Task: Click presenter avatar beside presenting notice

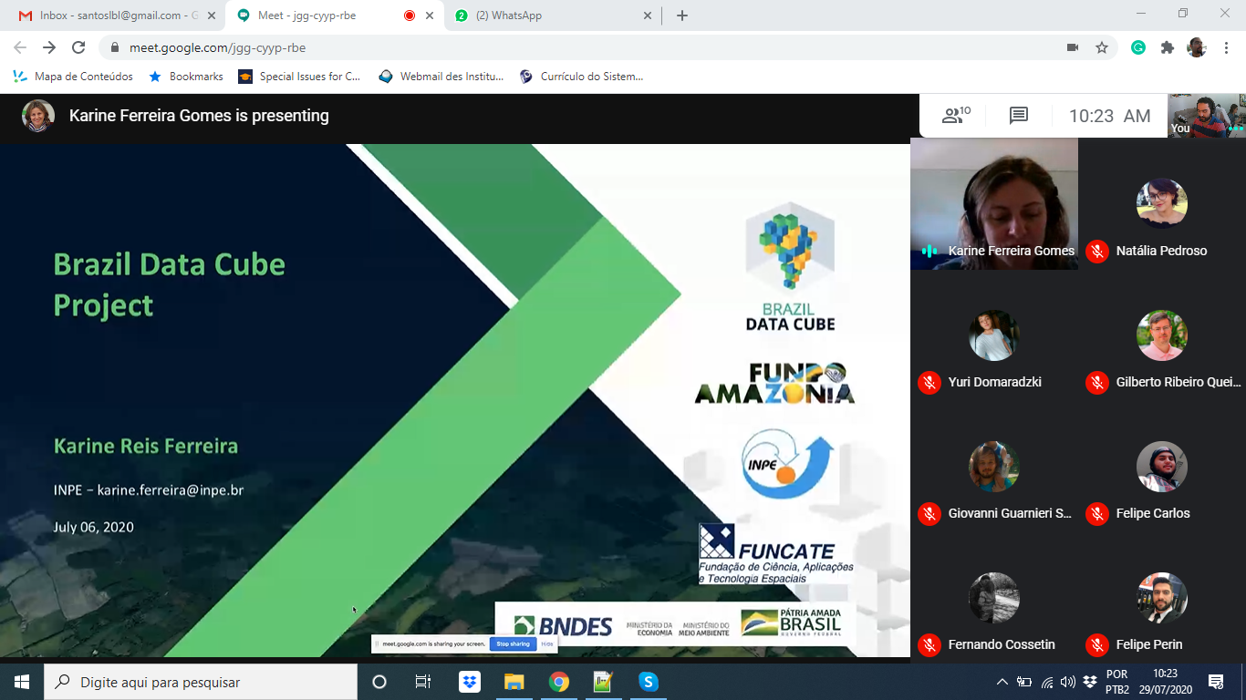Action: [38, 116]
